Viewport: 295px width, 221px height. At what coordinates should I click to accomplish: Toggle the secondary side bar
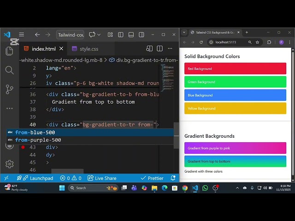(142, 35)
